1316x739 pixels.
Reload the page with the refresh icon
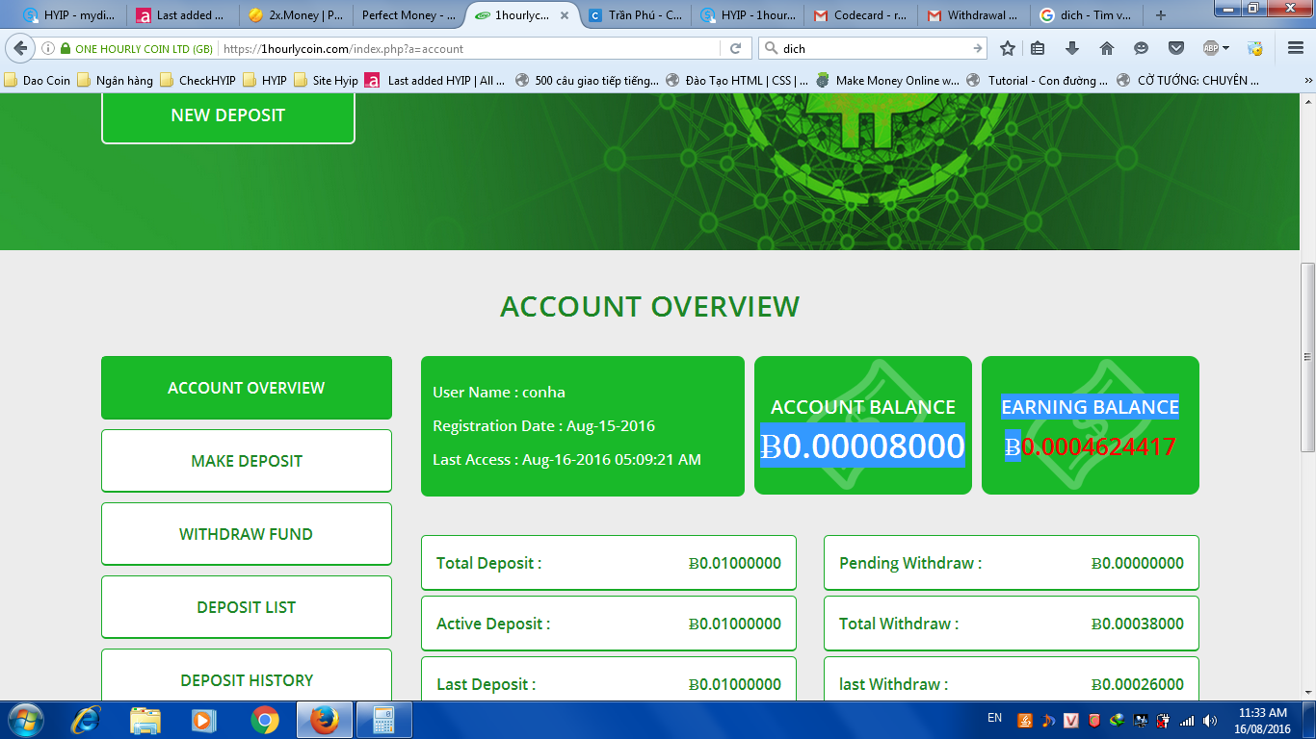[735, 48]
